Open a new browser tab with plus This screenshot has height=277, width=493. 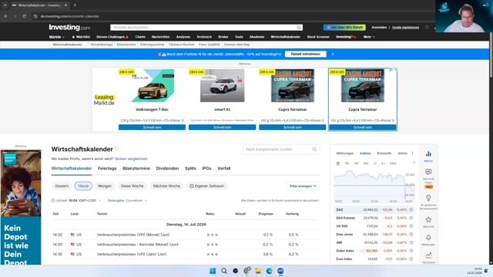pos(75,5)
